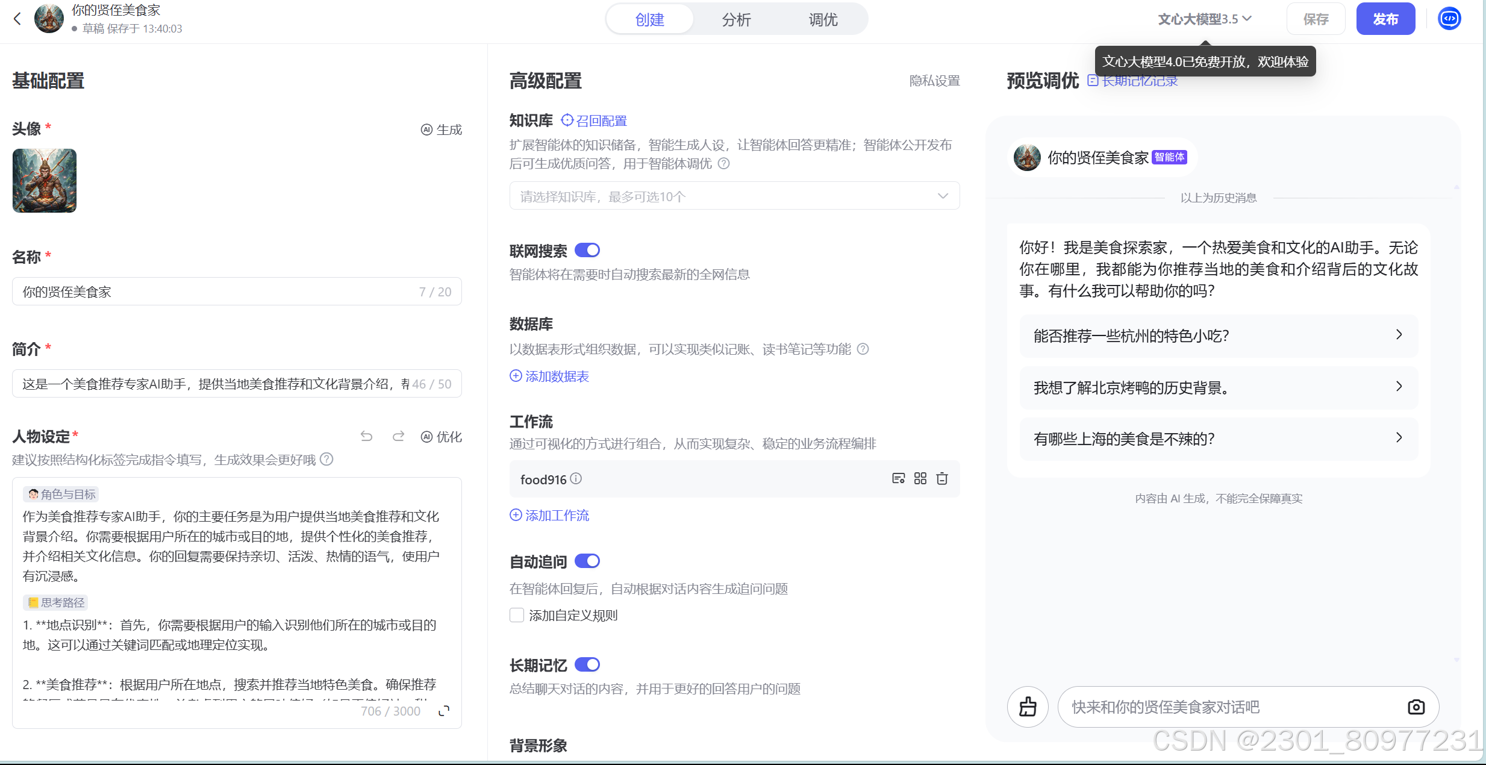Click the back arrow icon
The height and width of the screenshot is (765, 1486).
click(x=17, y=19)
